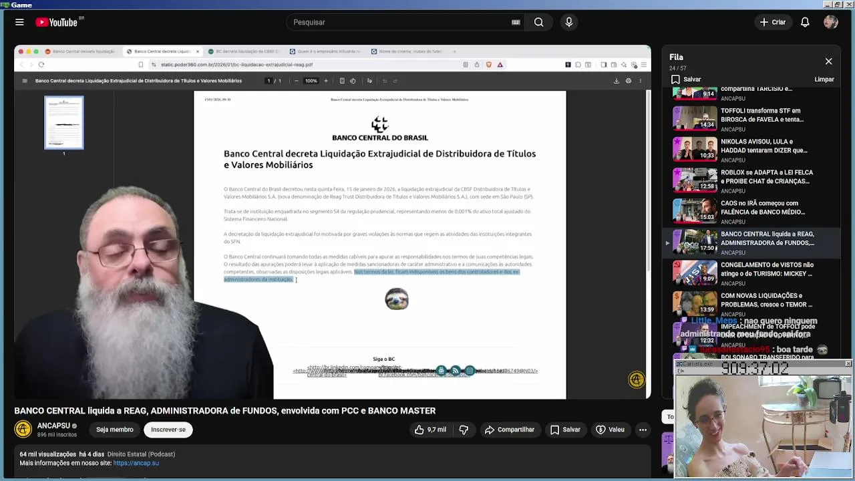Expand the video description box
Screen dimensions: 855x481
(333, 461)
